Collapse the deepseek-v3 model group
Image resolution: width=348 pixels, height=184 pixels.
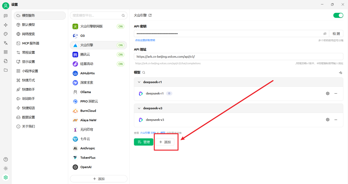click(x=139, y=108)
